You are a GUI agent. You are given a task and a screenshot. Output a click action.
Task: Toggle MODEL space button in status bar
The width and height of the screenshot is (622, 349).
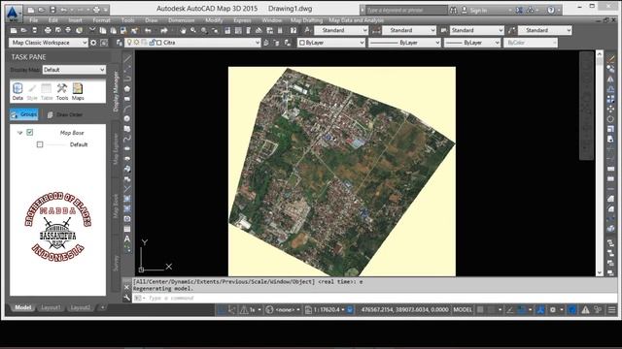[463, 309]
